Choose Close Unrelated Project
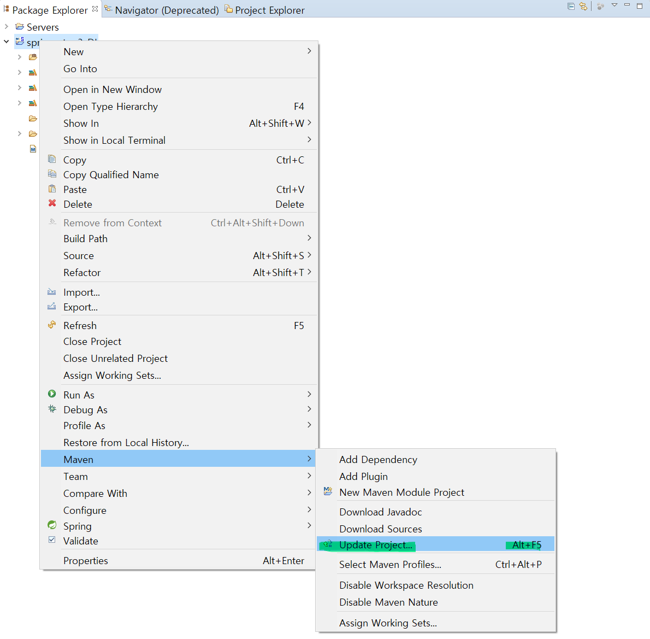The height and width of the screenshot is (639, 650). click(179, 359)
